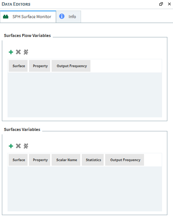
Task: Click the green SPH Surface Monitor tab icon
Action: pos(6,17)
